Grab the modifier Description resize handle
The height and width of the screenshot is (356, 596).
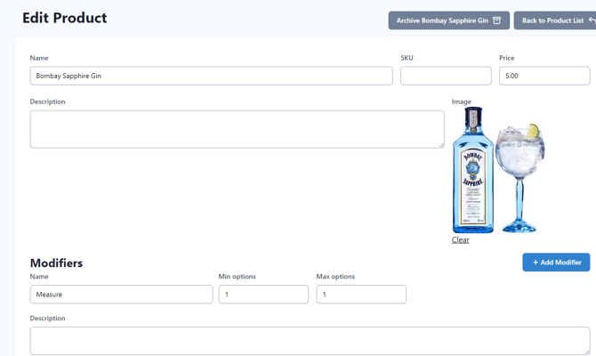click(586, 352)
